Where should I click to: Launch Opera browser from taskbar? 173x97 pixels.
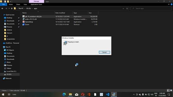(83, 95)
